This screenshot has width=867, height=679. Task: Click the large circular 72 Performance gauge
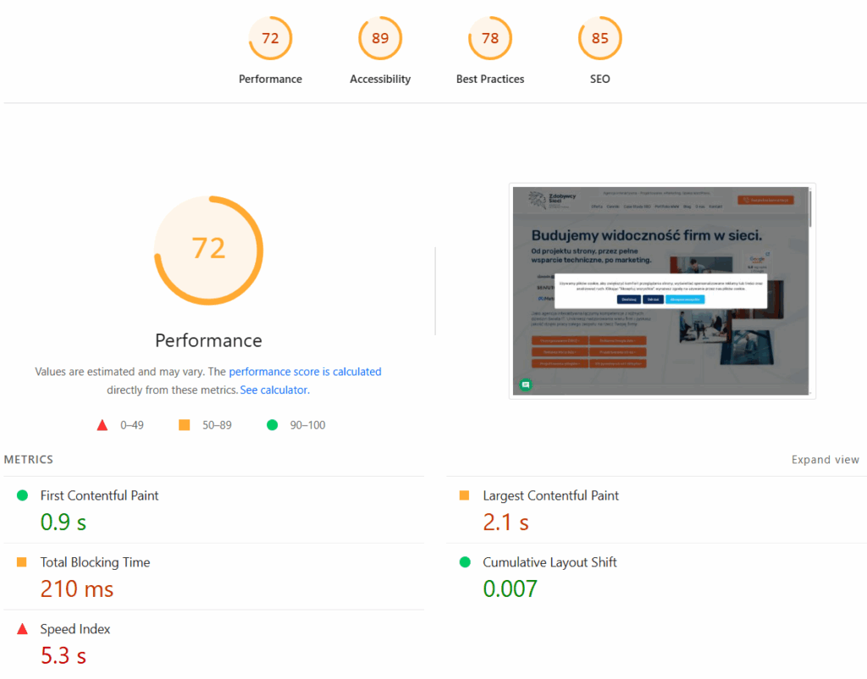(208, 250)
